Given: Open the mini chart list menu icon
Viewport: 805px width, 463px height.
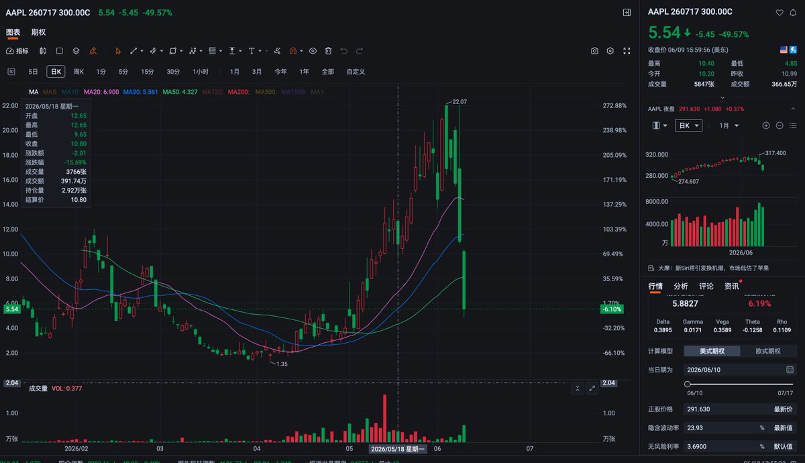Looking at the screenshot, I should pyautogui.click(x=793, y=125).
